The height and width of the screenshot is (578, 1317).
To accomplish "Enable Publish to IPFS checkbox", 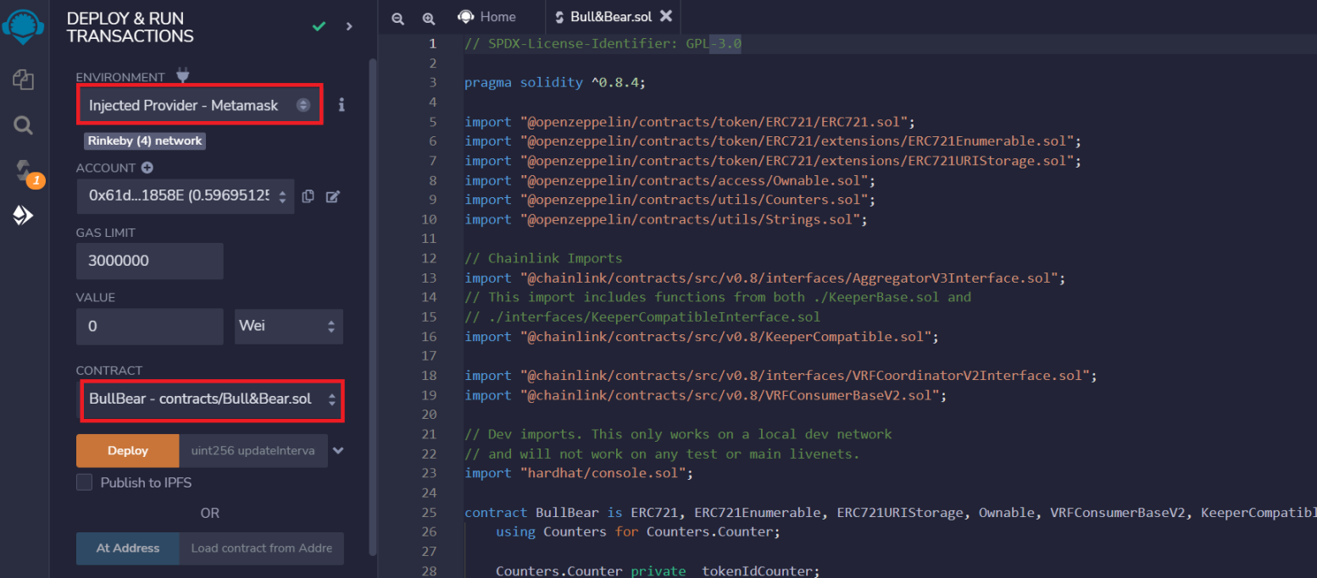I will tap(85, 482).
